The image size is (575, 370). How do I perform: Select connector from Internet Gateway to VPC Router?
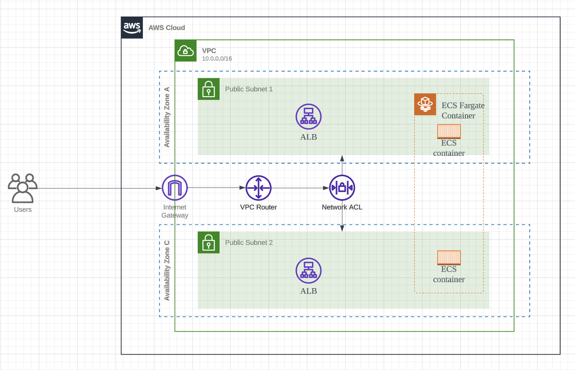coord(216,188)
